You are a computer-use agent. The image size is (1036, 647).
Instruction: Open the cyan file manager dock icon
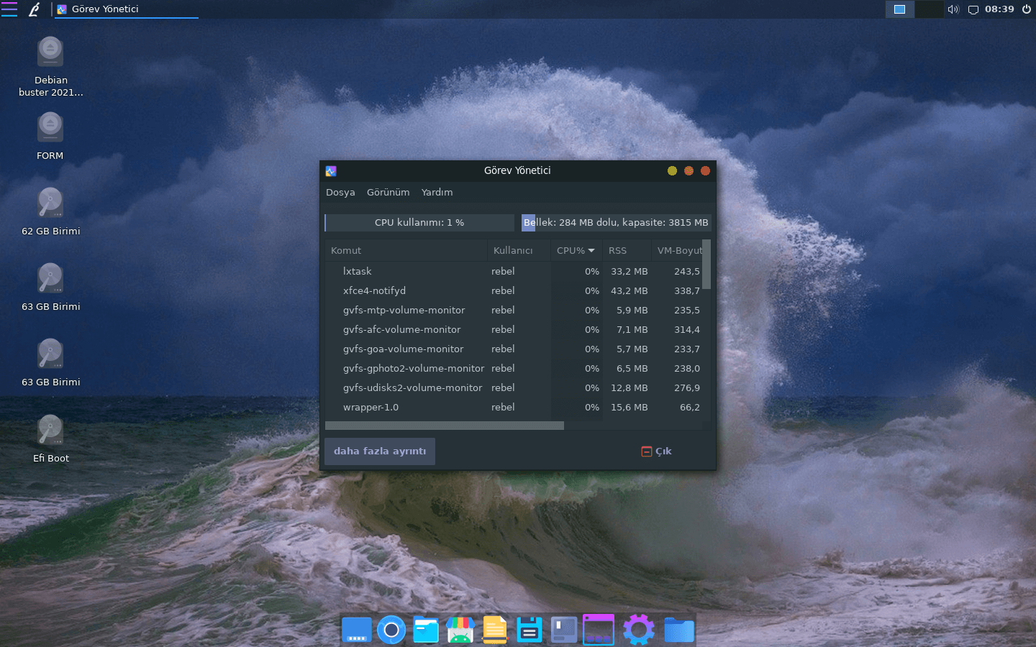click(426, 630)
